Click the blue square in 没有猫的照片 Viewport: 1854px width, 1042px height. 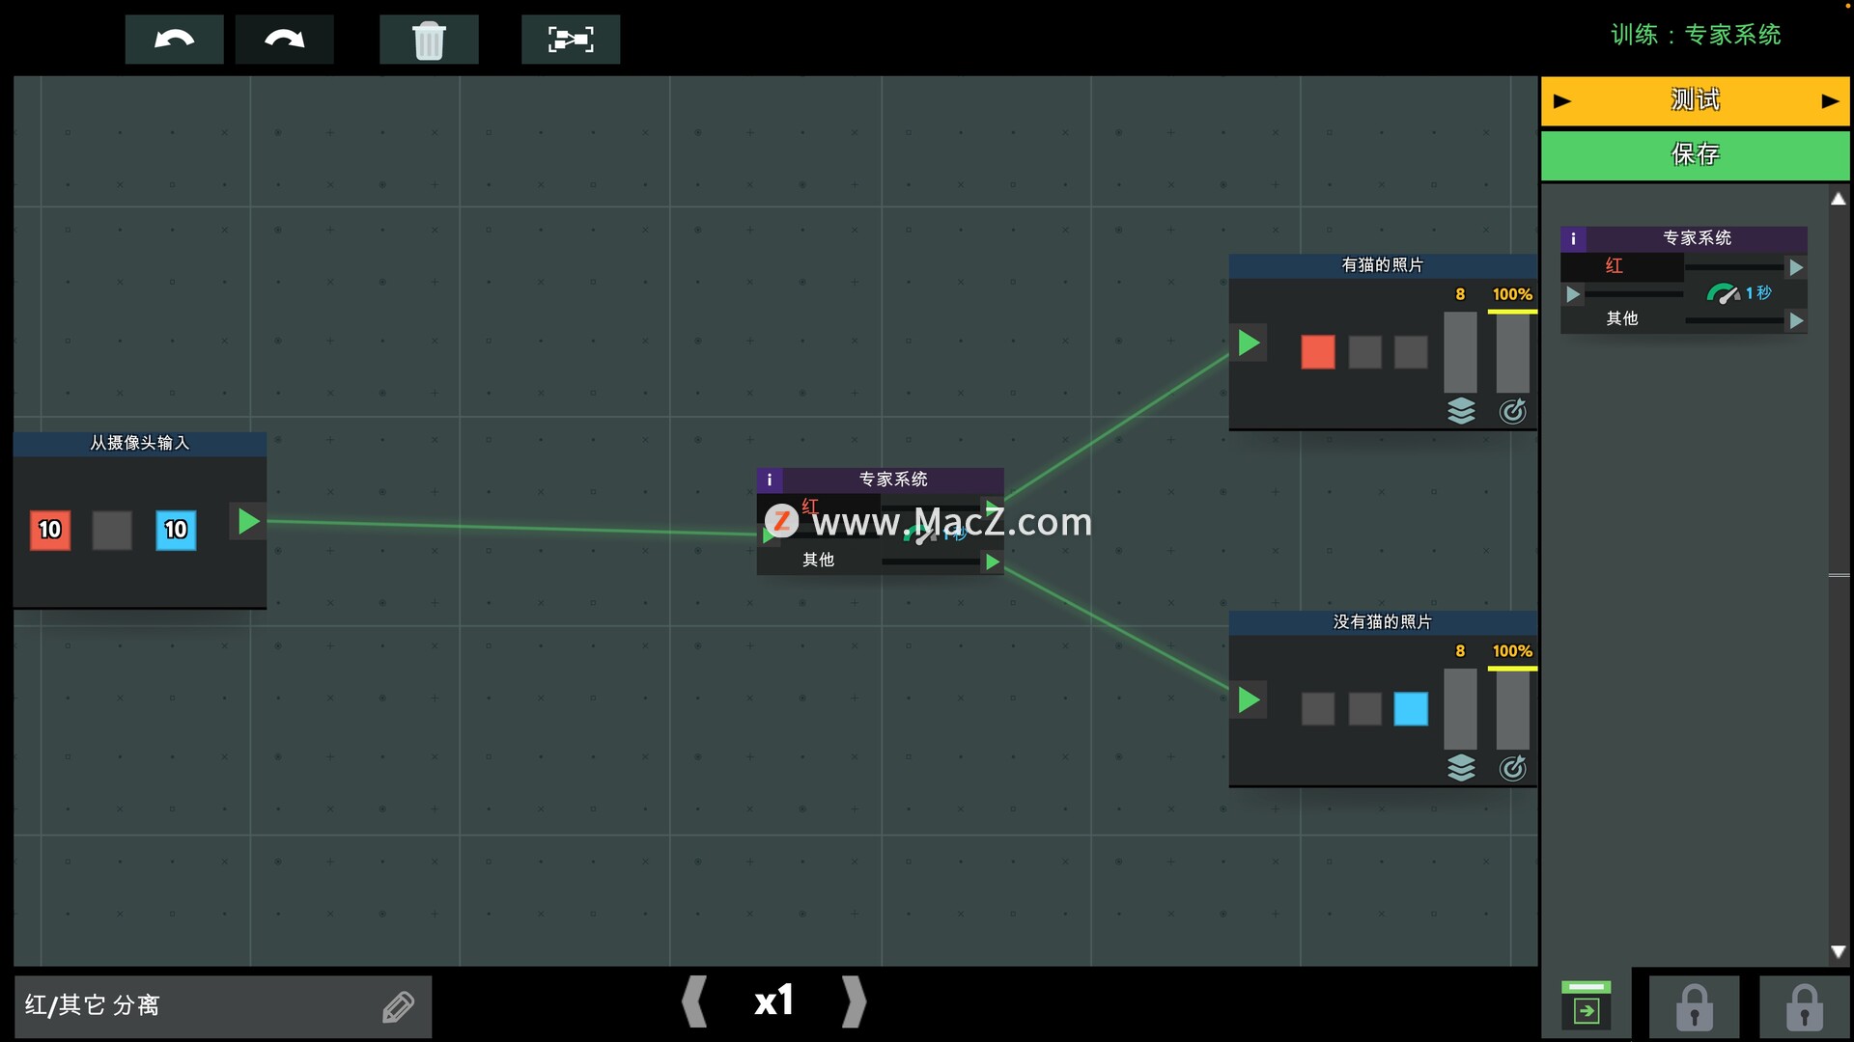coord(1411,709)
